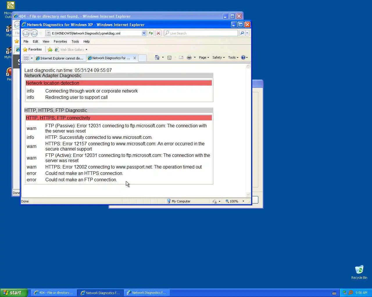Click 'Could not make an FTP connection.' row
Screen dimensions: 372x297
click(119, 180)
